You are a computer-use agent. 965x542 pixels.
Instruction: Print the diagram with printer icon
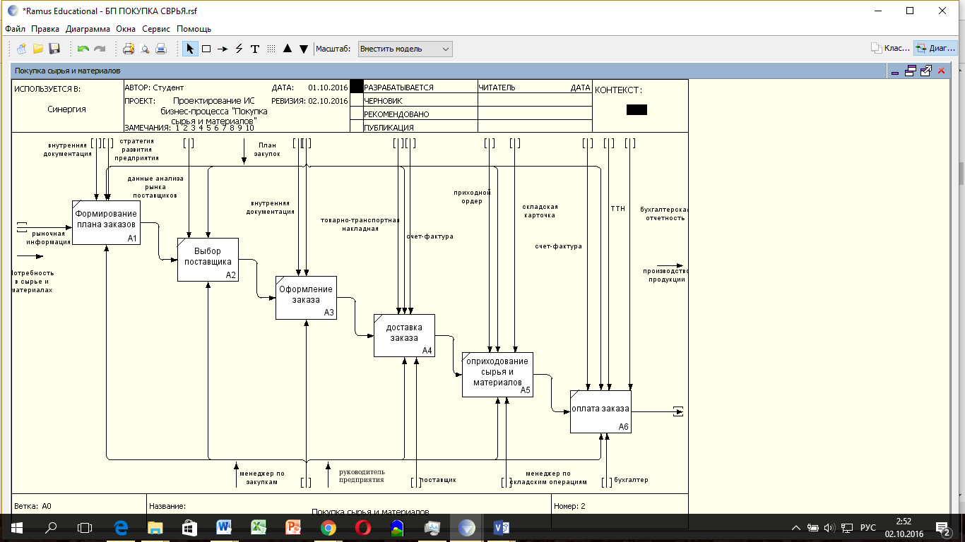click(x=161, y=49)
